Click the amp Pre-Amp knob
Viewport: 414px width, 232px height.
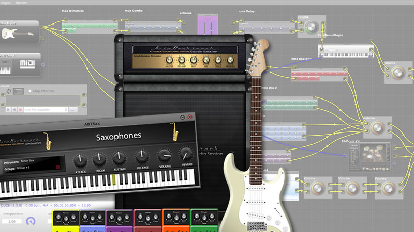pyautogui.click(x=182, y=60)
